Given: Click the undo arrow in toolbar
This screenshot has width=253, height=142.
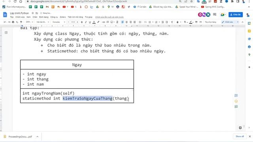Looking at the screenshot, I should pyautogui.click(x=5, y=22).
